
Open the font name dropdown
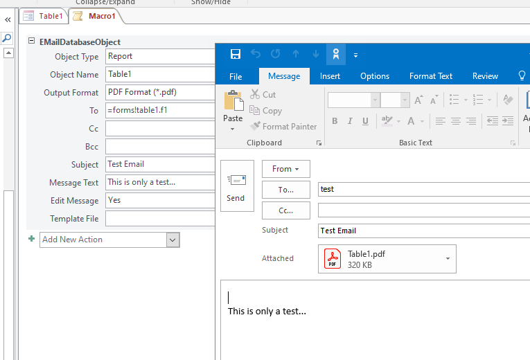[x=375, y=100]
